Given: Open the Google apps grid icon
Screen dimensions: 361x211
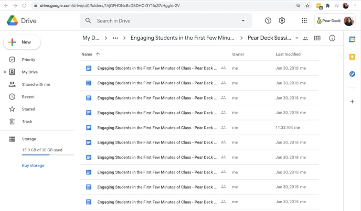Looking at the screenshot, I should tap(304, 21).
